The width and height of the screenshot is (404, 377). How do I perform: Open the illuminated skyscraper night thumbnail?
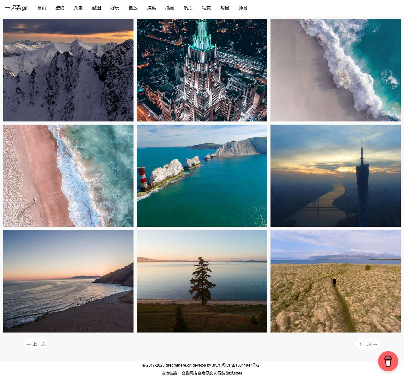(x=202, y=70)
